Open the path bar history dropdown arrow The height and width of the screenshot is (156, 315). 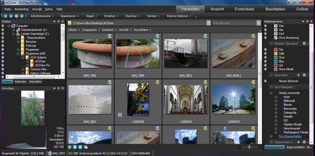click(209, 23)
